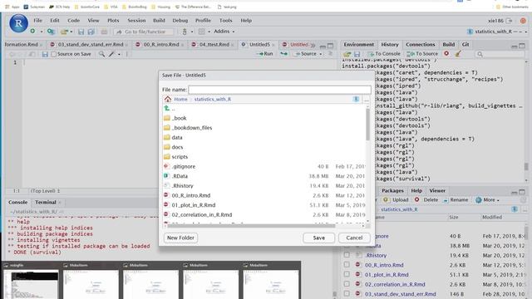Open the Source button dropdown arrow
This screenshot has width=532, height=299.
pos(321,54)
